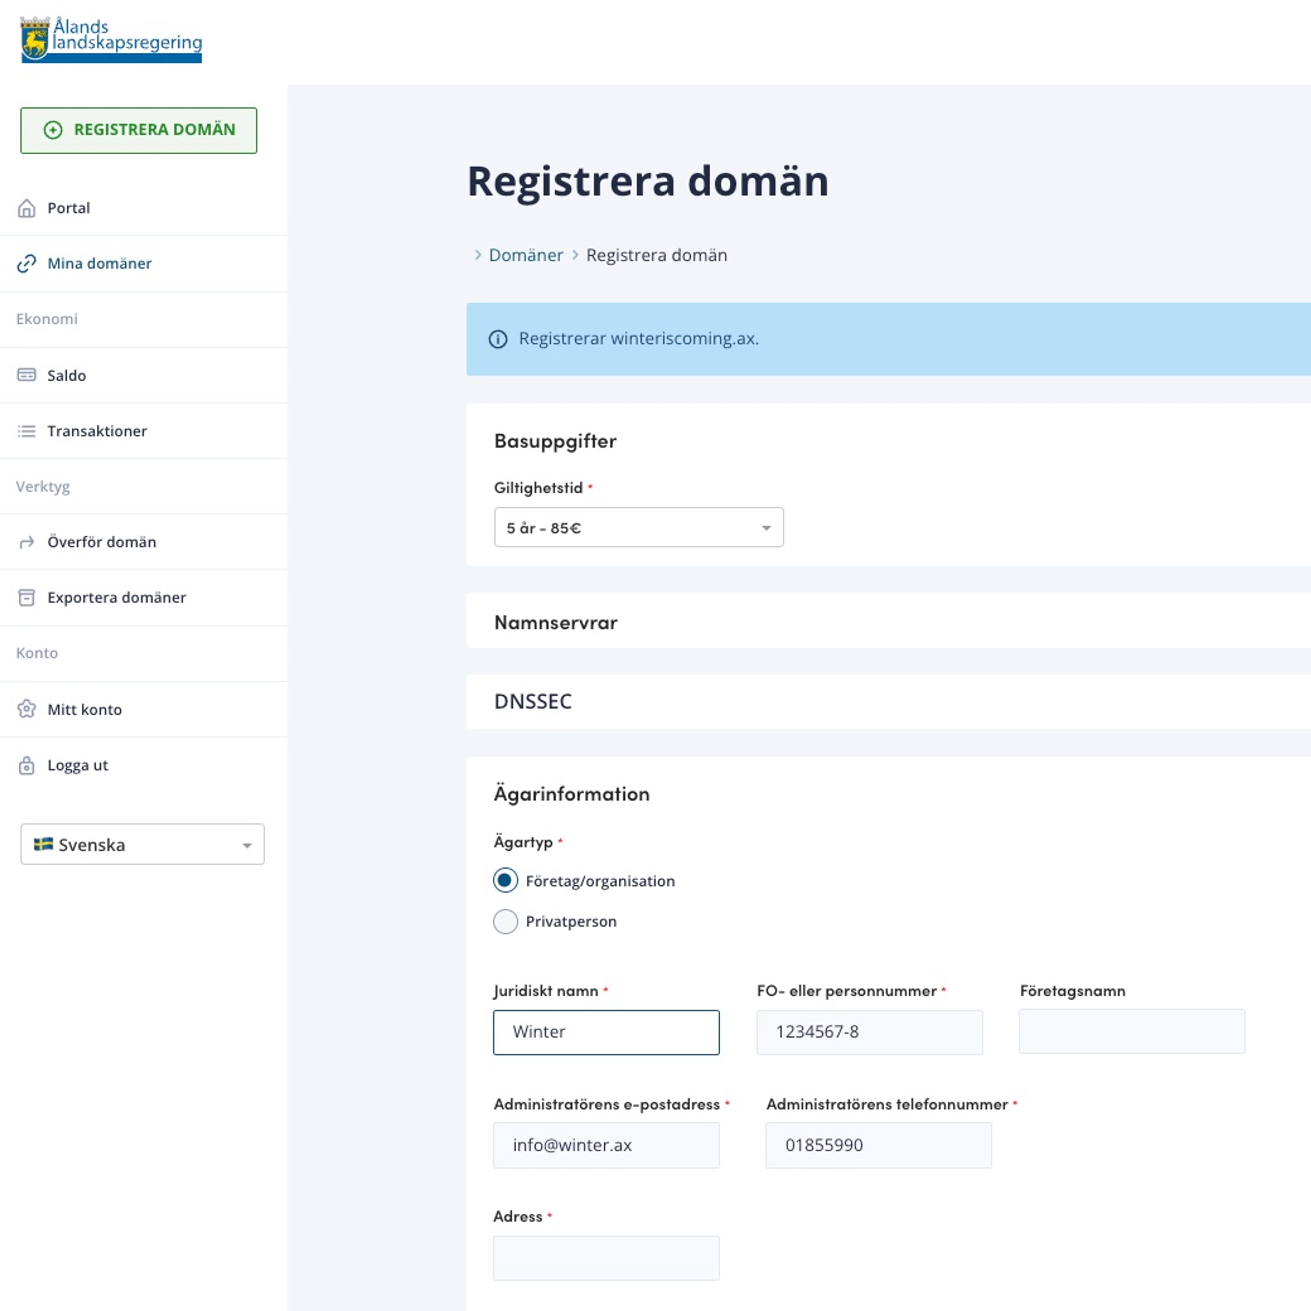Click the Transaktioner list icon
Viewport: 1311px width, 1311px height.
pyautogui.click(x=27, y=431)
